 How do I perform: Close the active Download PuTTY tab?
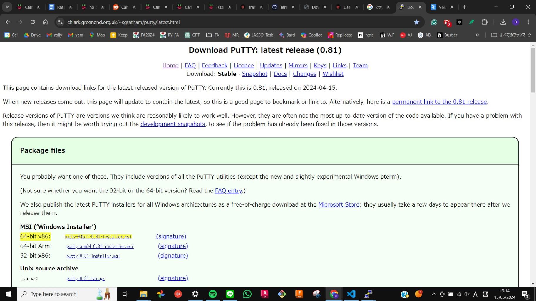point(420,7)
